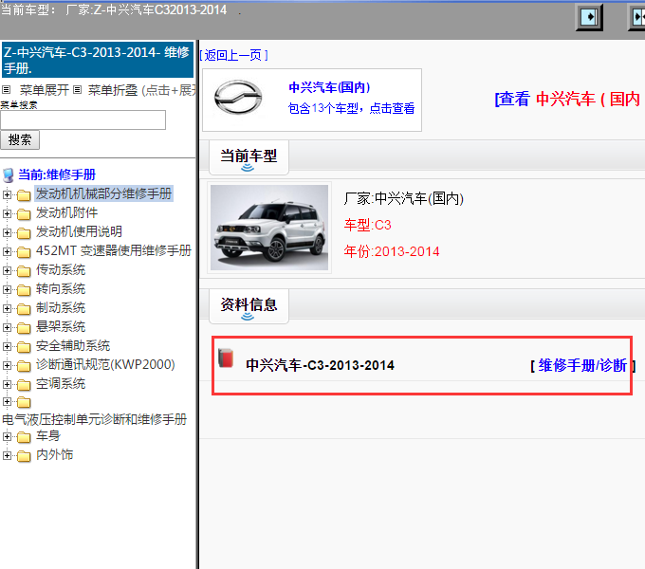Expand the 安全辅助系统 tree node
This screenshot has width=645, height=569.
pos(7,346)
